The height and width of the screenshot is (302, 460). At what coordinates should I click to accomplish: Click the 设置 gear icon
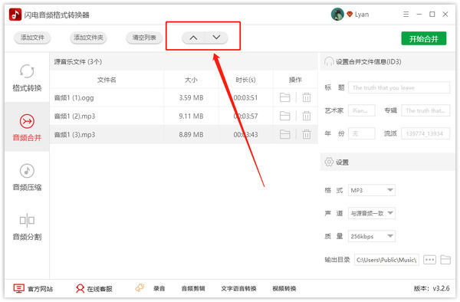(x=329, y=162)
